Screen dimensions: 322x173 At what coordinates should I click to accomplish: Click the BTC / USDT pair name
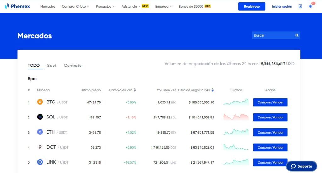pos(57,102)
